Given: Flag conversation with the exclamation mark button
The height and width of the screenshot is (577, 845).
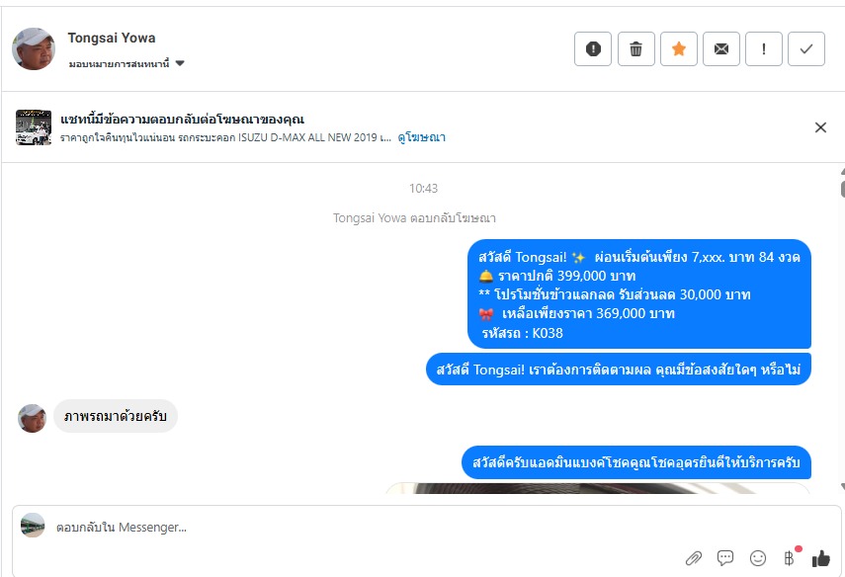Looking at the screenshot, I should (x=764, y=49).
